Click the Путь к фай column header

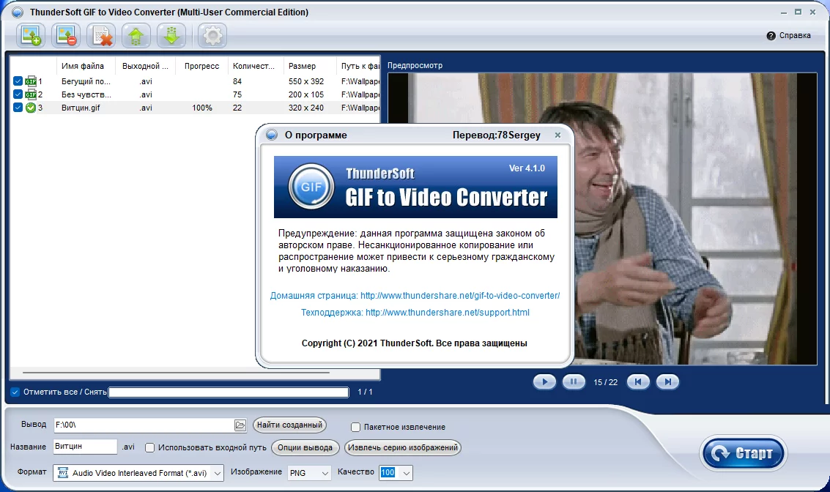(x=359, y=66)
